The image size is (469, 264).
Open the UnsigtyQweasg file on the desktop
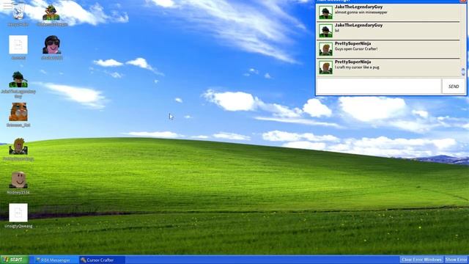pos(18,213)
